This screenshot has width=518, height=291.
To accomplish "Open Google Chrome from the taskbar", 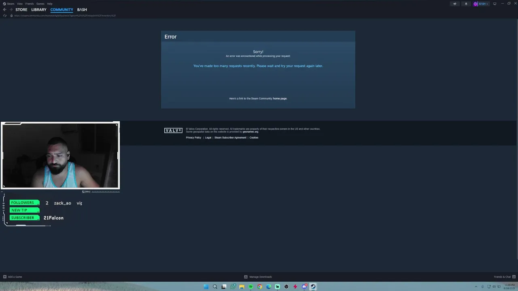I will tap(259, 287).
